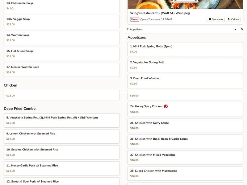Pick 27. Chicken with Mixed Vegetable
247x185 pixels.
[x=185, y=158]
